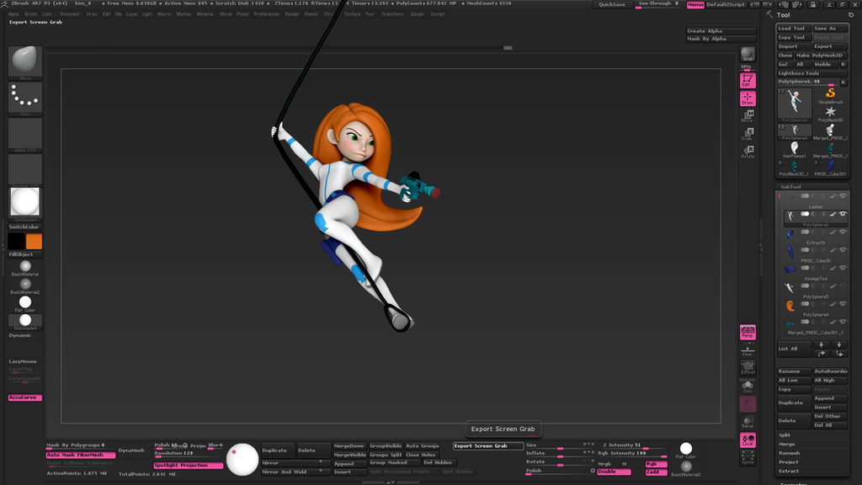This screenshot has height=485, width=862.
Task: Open the Material menu
Action: 205,14
